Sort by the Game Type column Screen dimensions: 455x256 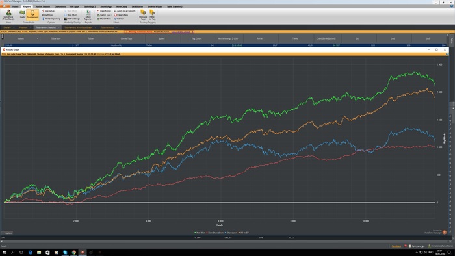click(126, 38)
